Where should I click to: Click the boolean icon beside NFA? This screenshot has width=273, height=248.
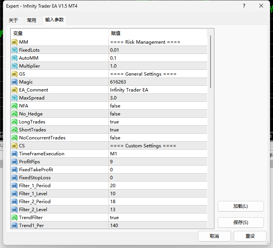(14, 106)
